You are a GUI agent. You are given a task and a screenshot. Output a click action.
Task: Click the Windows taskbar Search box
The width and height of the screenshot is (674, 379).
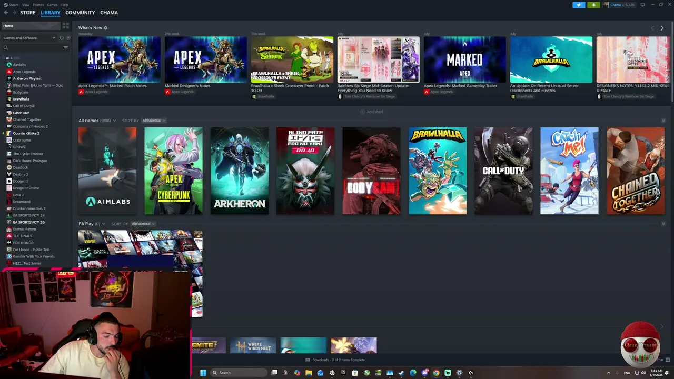[x=237, y=373]
